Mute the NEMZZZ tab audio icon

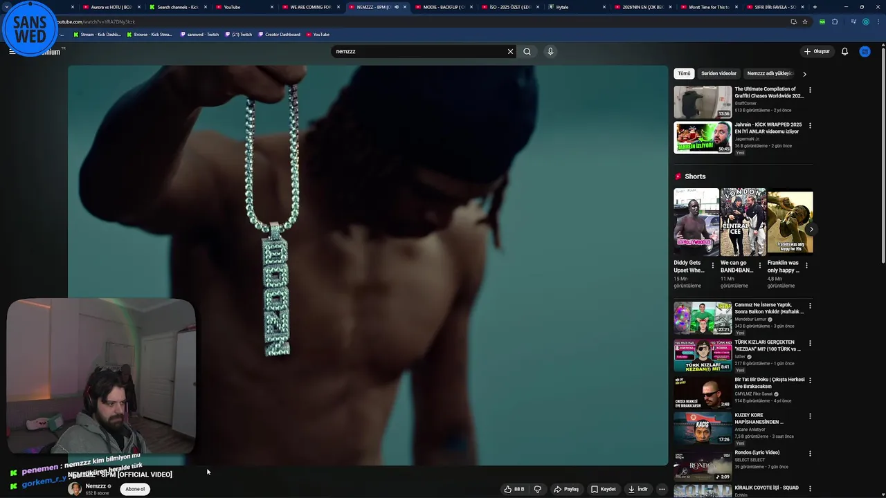pos(397,7)
